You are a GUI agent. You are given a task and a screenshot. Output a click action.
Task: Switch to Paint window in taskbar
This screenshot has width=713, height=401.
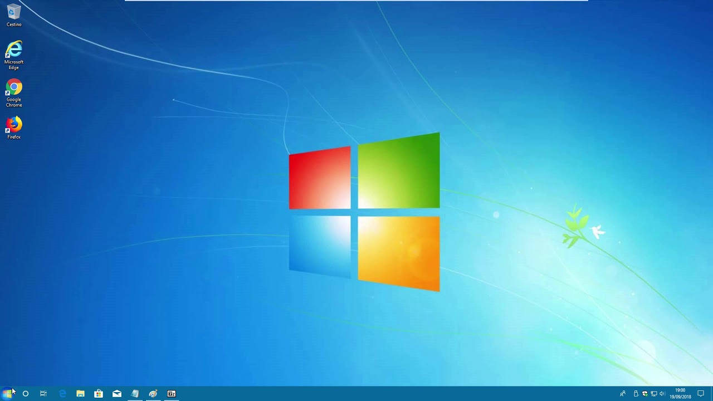(153, 394)
